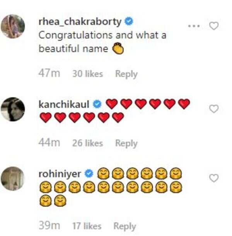Click verified badge next to rohiniyer
The image size is (232, 236).
(x=89, y=174)
